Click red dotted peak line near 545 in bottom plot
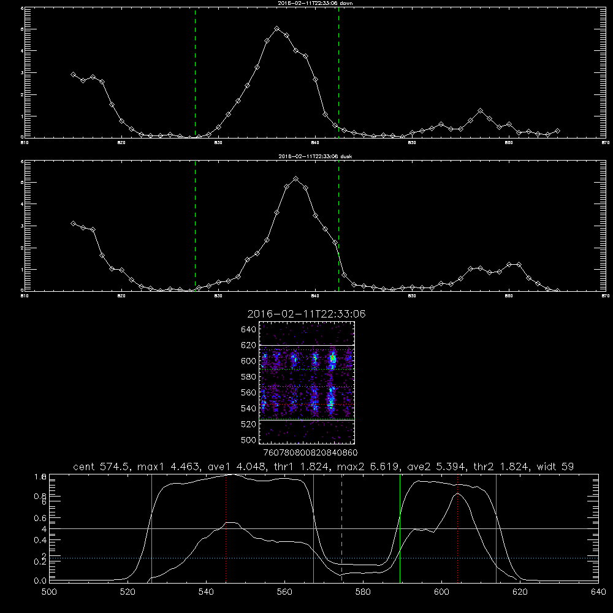This screenshot has height=613, width=613. click(226, 528)
